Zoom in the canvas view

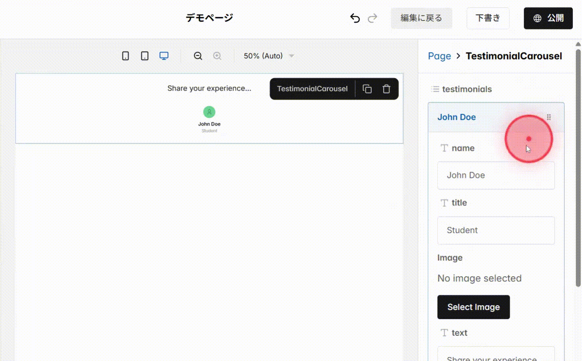click(217, 56)
